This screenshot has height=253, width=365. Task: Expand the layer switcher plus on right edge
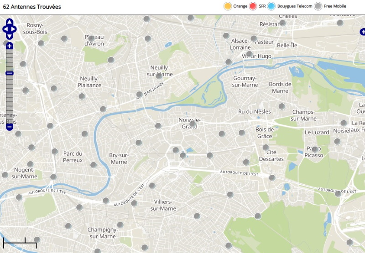[362, 32]
